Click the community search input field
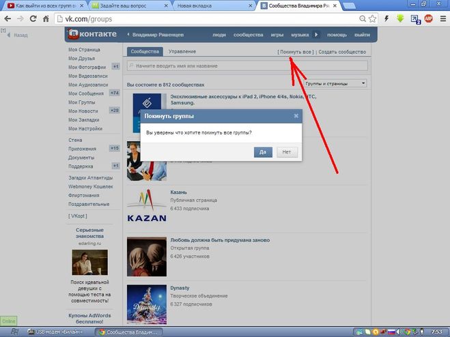The height and width of the screenshot is (337, 450). tap(247, 65)
